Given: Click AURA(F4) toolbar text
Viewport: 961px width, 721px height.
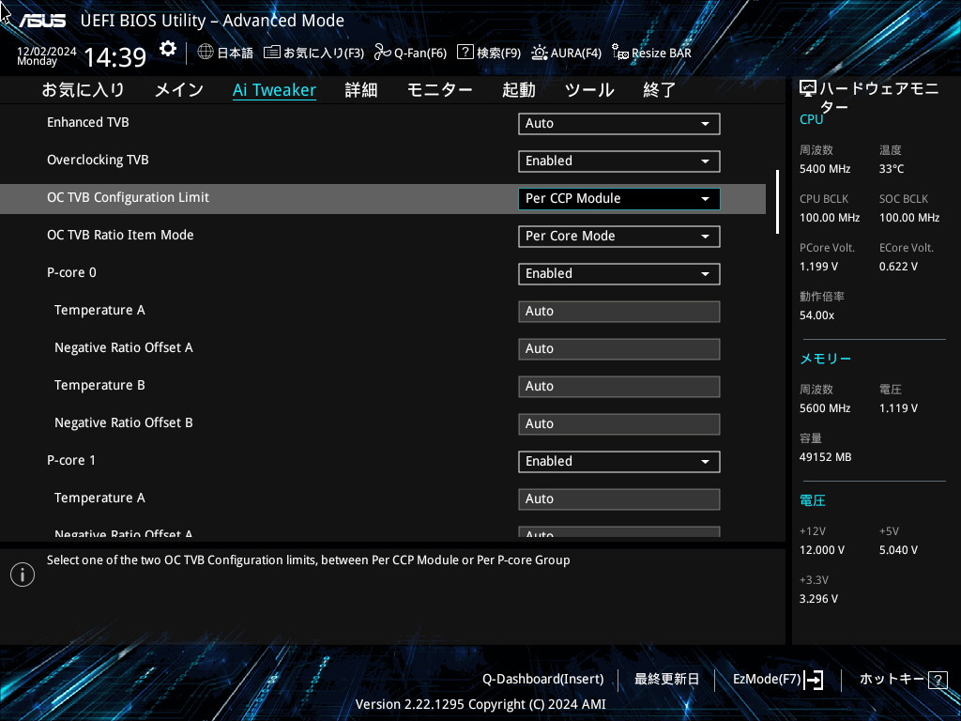Looking at the screenshot, I should pos(576,54).
